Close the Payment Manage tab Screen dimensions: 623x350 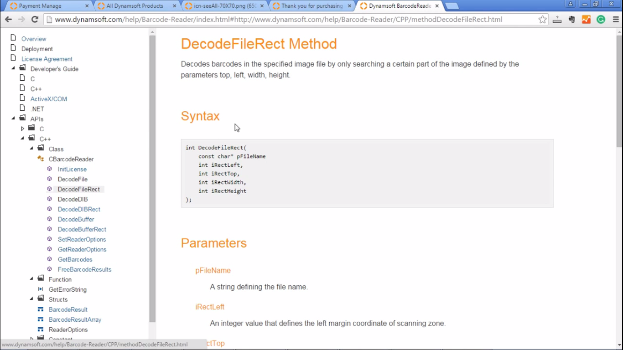(87, 6)
